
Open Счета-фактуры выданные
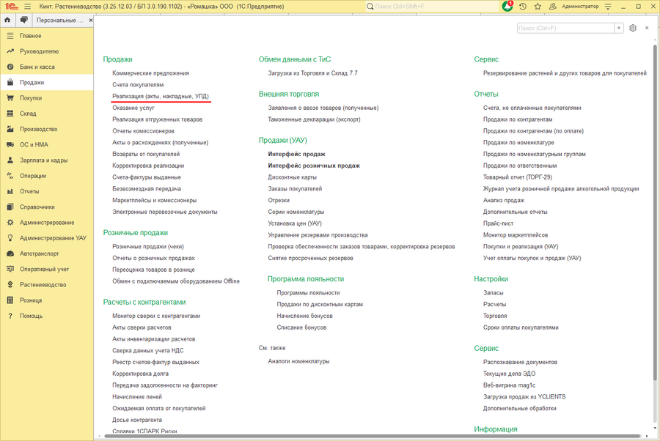click(x=147, y=177)
